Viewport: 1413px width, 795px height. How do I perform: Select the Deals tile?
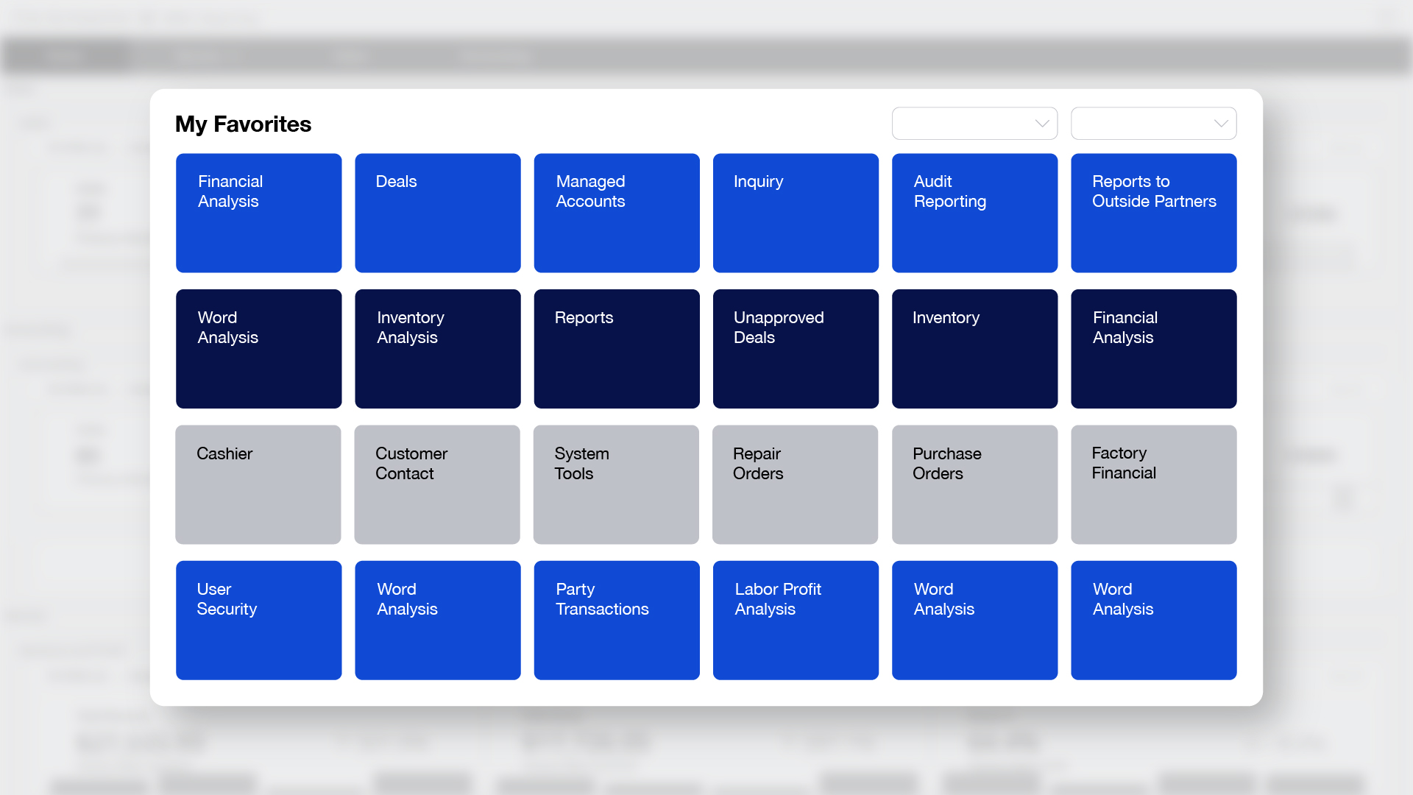437,213
